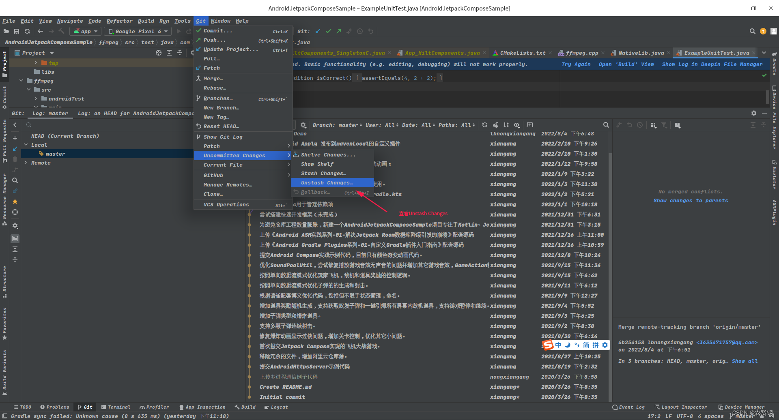Screen dimensions: 779x420
Task: Expand the tmp folder in Project tree
Action: click(x=36, y=63)
